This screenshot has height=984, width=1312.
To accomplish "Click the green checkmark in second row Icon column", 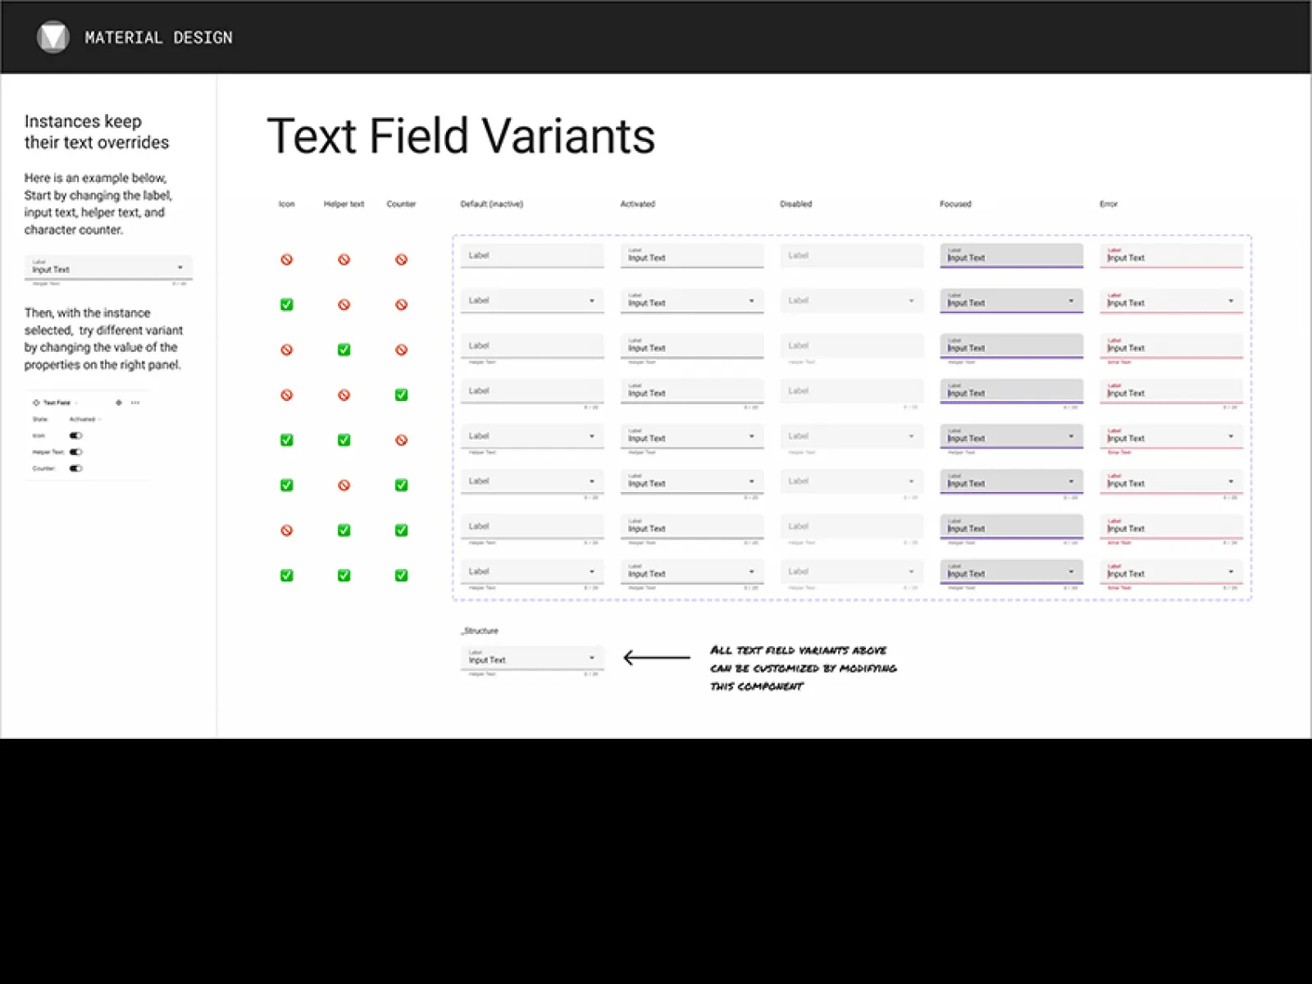I will (286, 305).
